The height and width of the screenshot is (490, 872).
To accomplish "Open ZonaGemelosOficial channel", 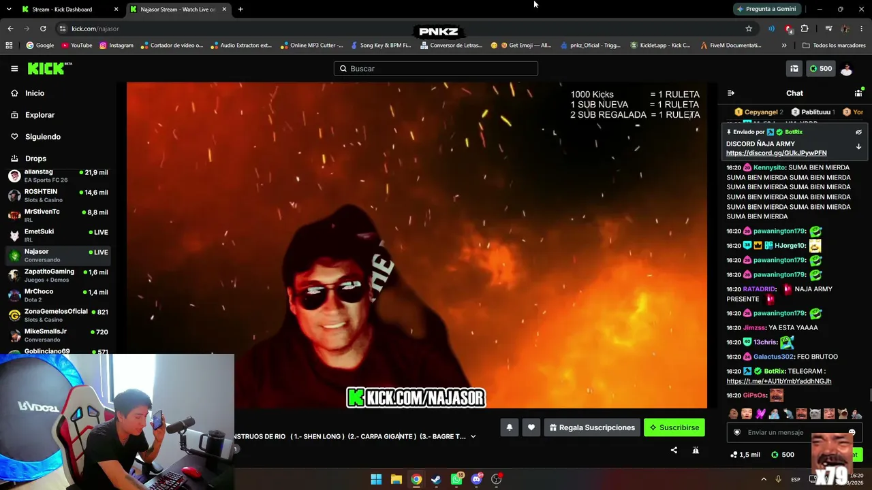I will point(58,315).
